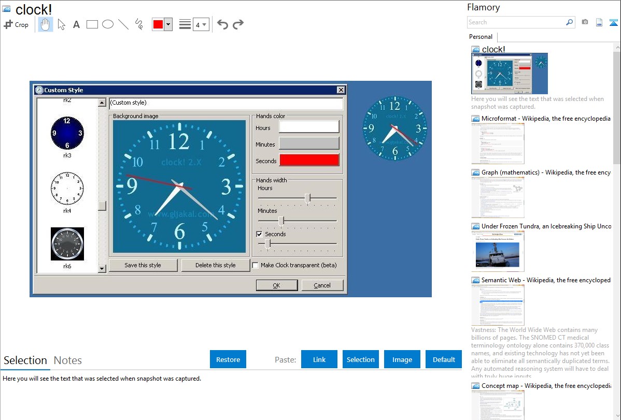This screenshot has width=621, height=420.
Task: Select the straight line tool
Action: pos(123,24)
